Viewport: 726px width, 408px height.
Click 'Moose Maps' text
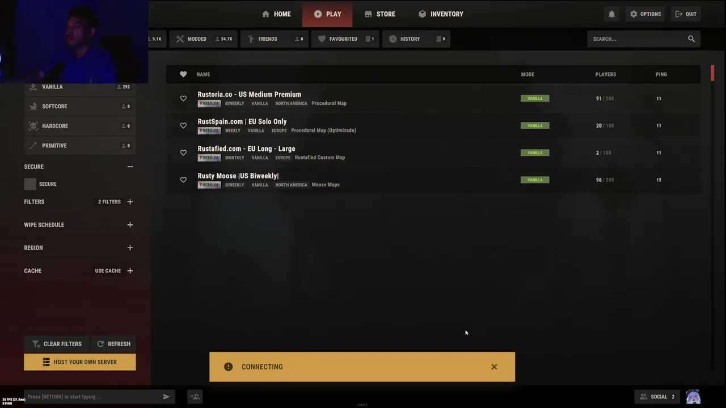pos(326,185)
